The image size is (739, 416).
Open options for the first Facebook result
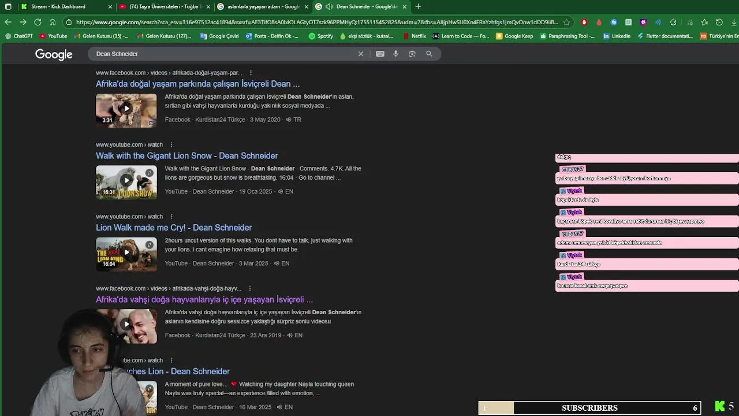coord(251,73)
